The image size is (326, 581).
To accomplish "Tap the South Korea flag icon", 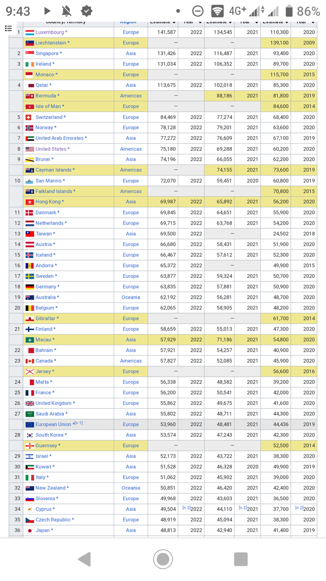I will pyautogui.click(x=30, y=435).
